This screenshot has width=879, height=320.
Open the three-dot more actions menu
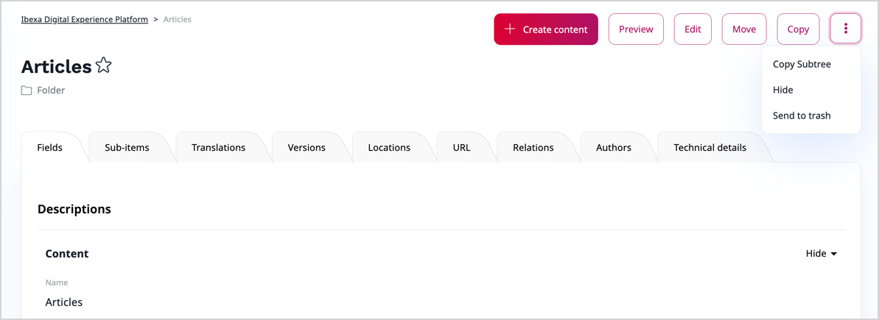pyautogui.click(x=845, y=29)
